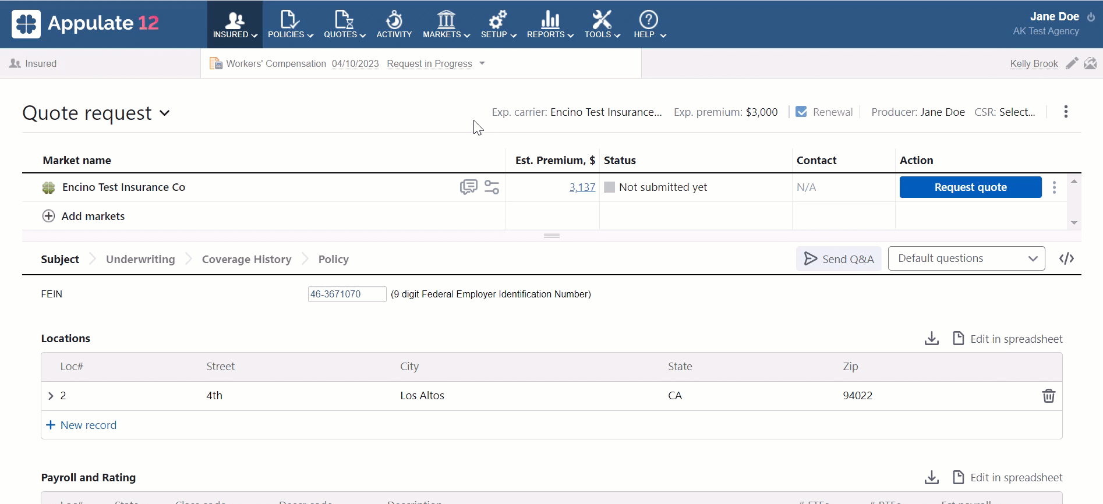
Task: Expand the Request in Progress dropdown arrow
Action: (482, 63)
